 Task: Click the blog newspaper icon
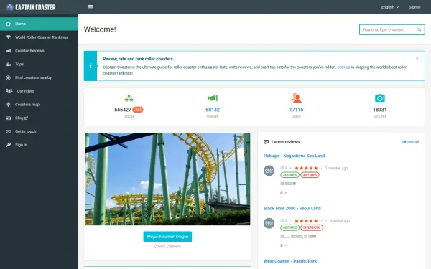click(x=8, y=118)
